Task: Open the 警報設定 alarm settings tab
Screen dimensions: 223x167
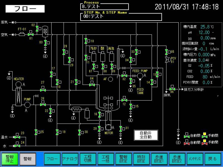Action: pyautogui.click(x=123, y=159)
